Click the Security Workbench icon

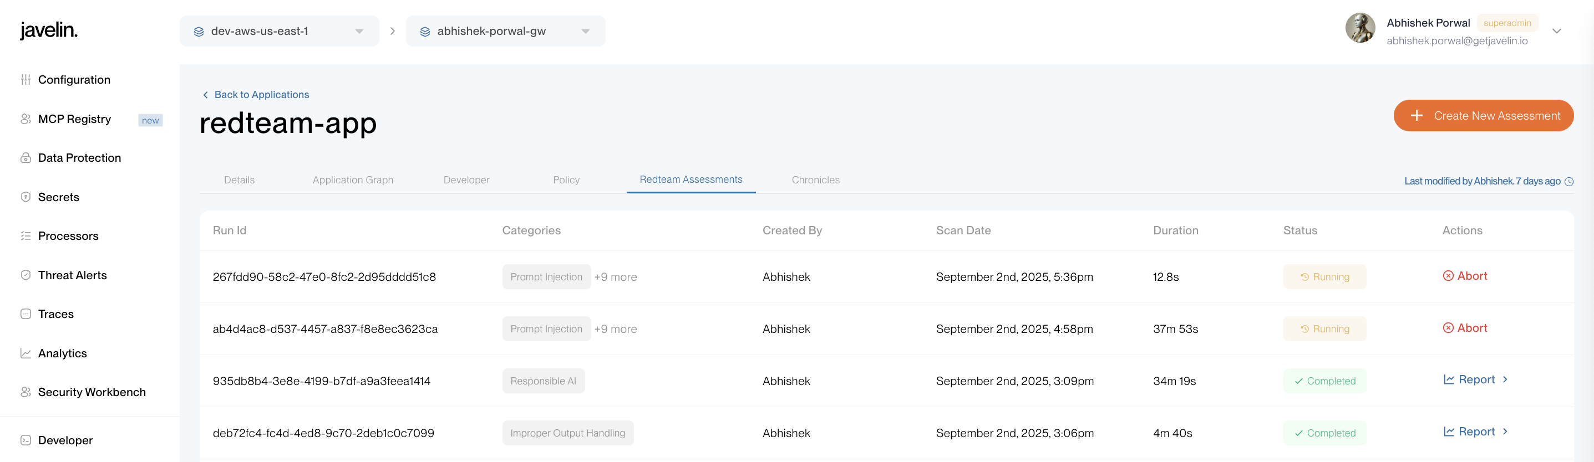26,392
